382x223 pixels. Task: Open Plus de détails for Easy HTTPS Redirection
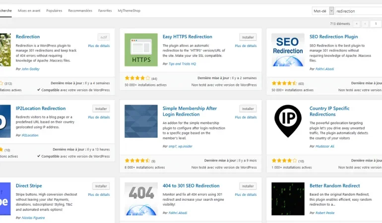click(246, 46)
